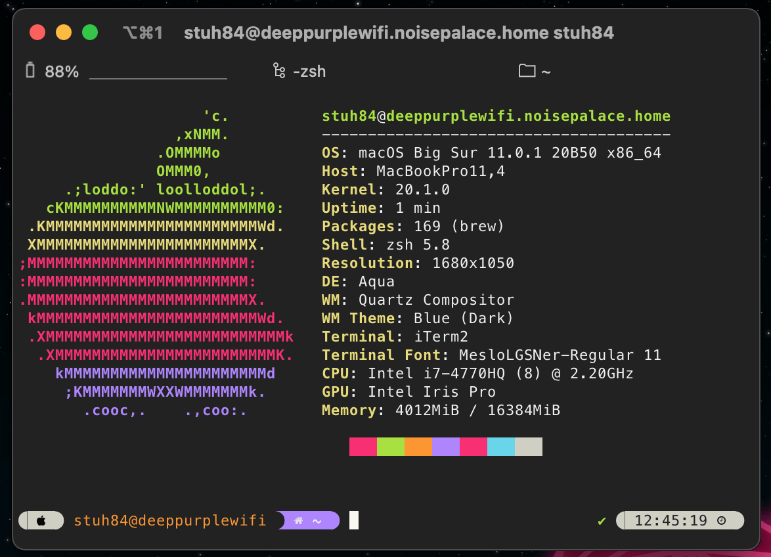This screenshot has height=557, width=771.
Task: Select the home icon in the purple prompt segment
Action: [x=298, y=520]
